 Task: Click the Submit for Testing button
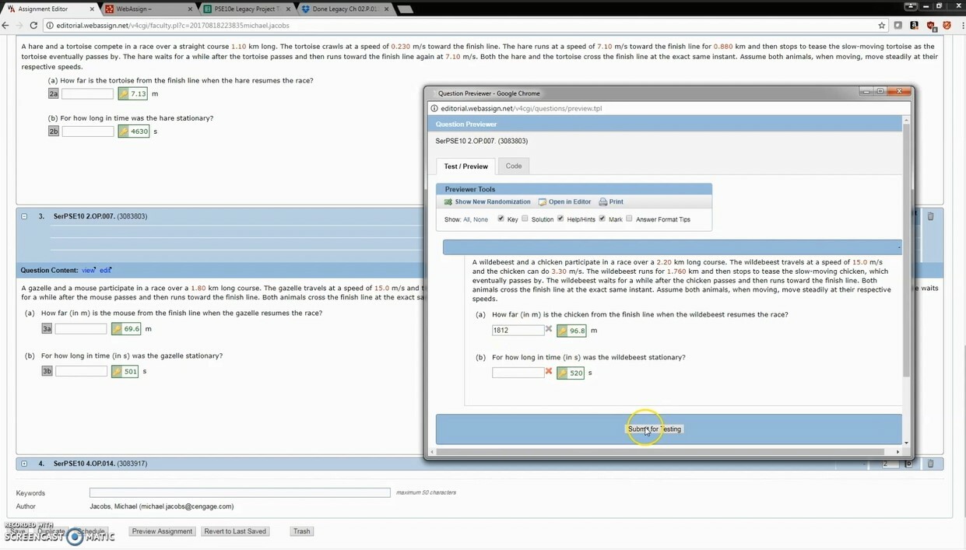(x=654, y=429)
